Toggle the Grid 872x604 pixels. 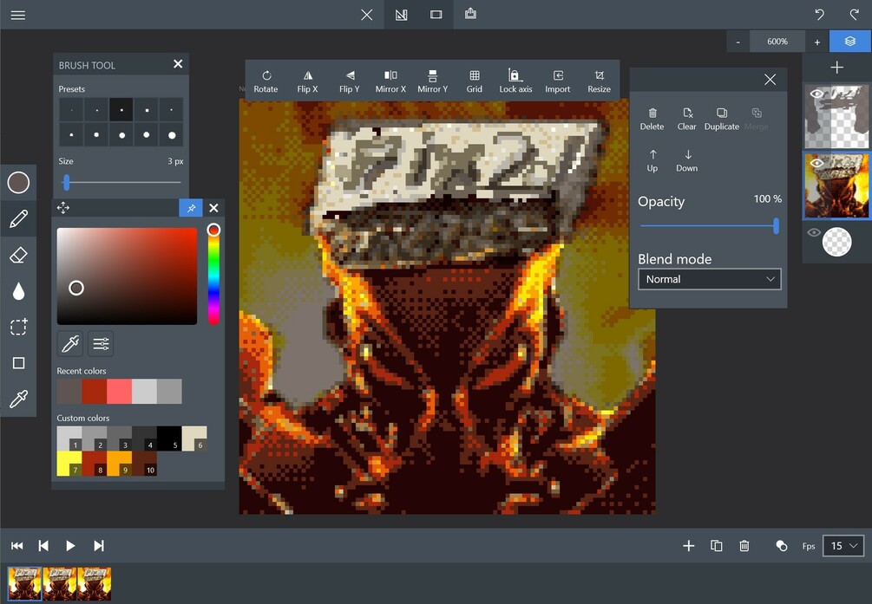click(475, 81)
